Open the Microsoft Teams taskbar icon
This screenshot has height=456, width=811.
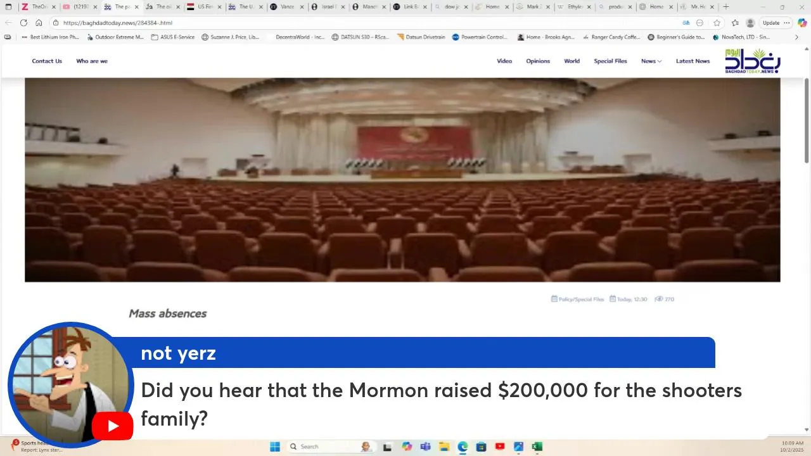425,446
